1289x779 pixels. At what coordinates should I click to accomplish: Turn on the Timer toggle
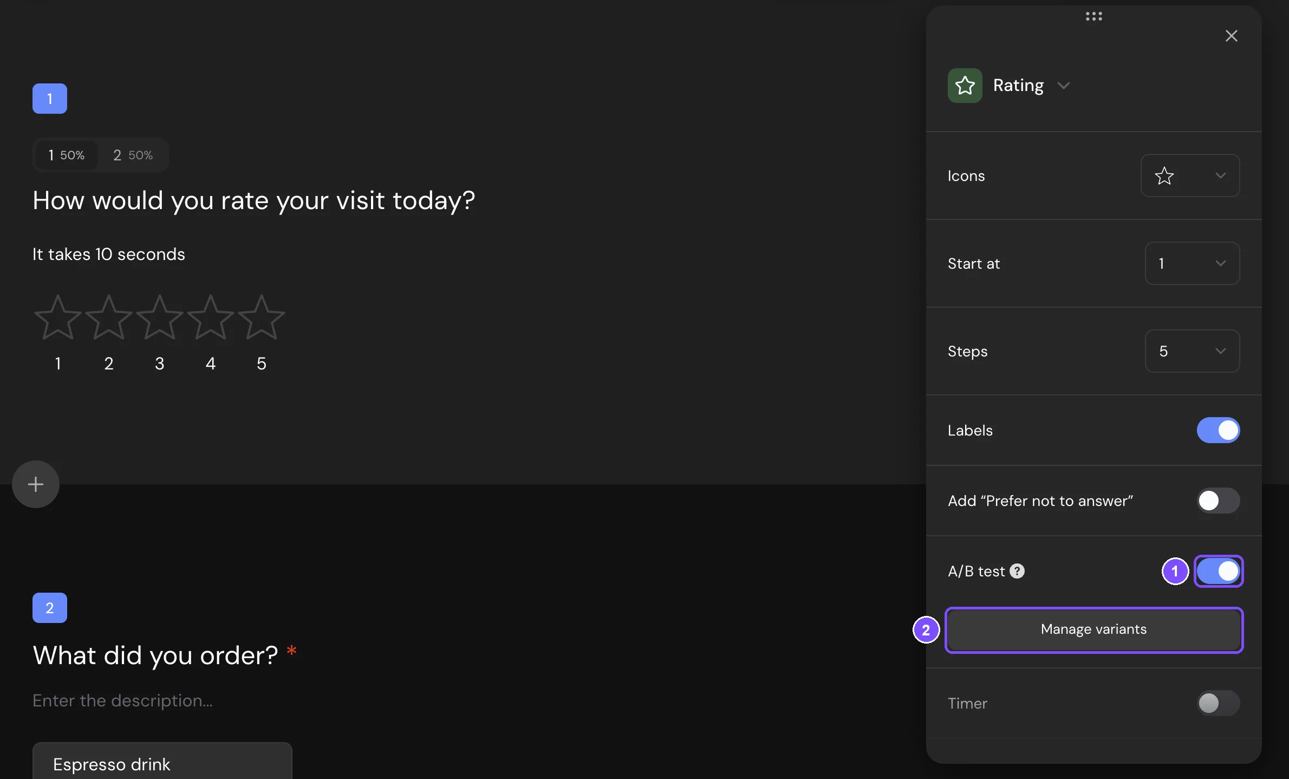point(1218,703)
